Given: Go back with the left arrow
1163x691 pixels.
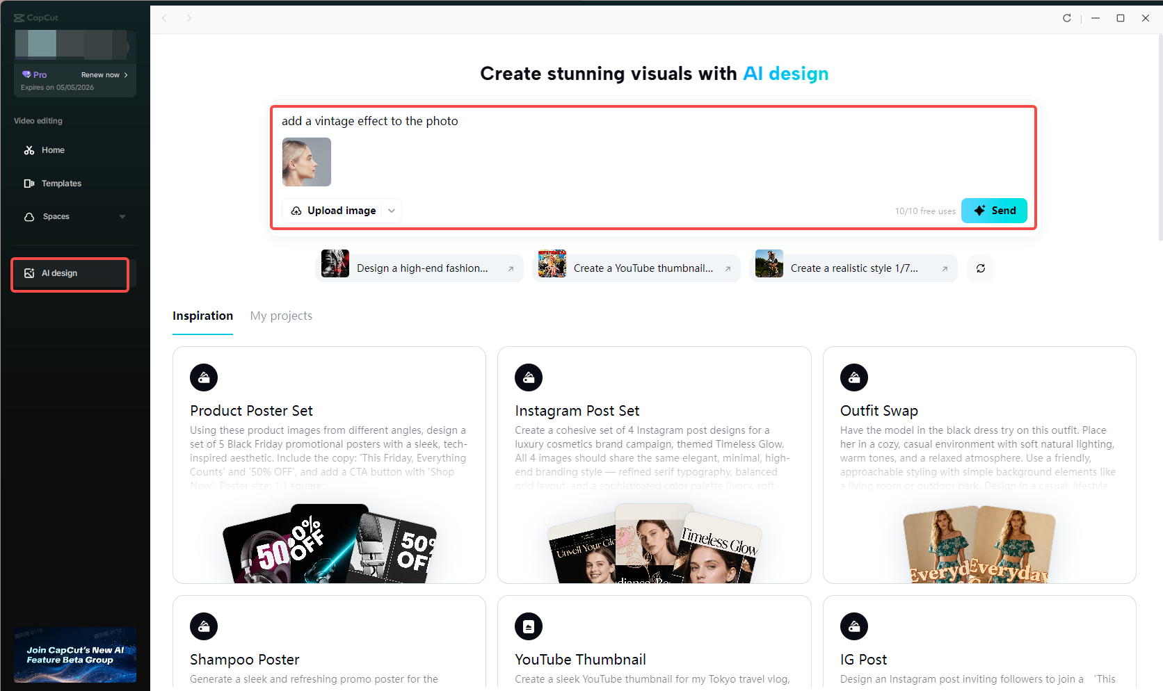Looking at the screenshot, I should [x=165, y=18].
